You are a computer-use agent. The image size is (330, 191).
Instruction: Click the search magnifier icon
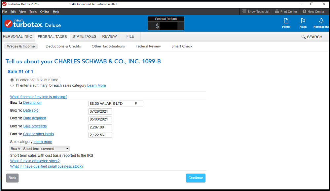click(x=303, y=37)
